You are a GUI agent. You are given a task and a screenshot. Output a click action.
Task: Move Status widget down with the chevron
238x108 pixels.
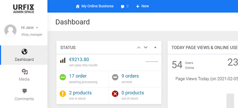pyautogui.click(x=145, y=48)
